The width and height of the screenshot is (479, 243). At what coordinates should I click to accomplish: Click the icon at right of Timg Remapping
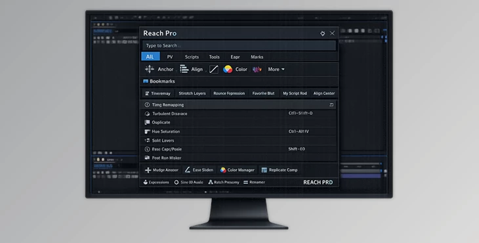(x=331, y=104)
